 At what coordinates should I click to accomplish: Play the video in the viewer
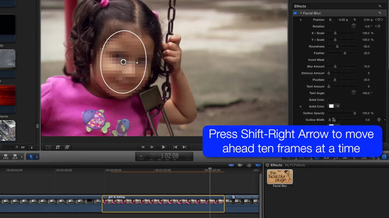tap(164, 147)
